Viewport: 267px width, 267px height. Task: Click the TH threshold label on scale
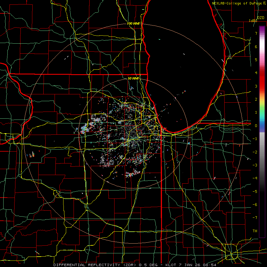255,231
